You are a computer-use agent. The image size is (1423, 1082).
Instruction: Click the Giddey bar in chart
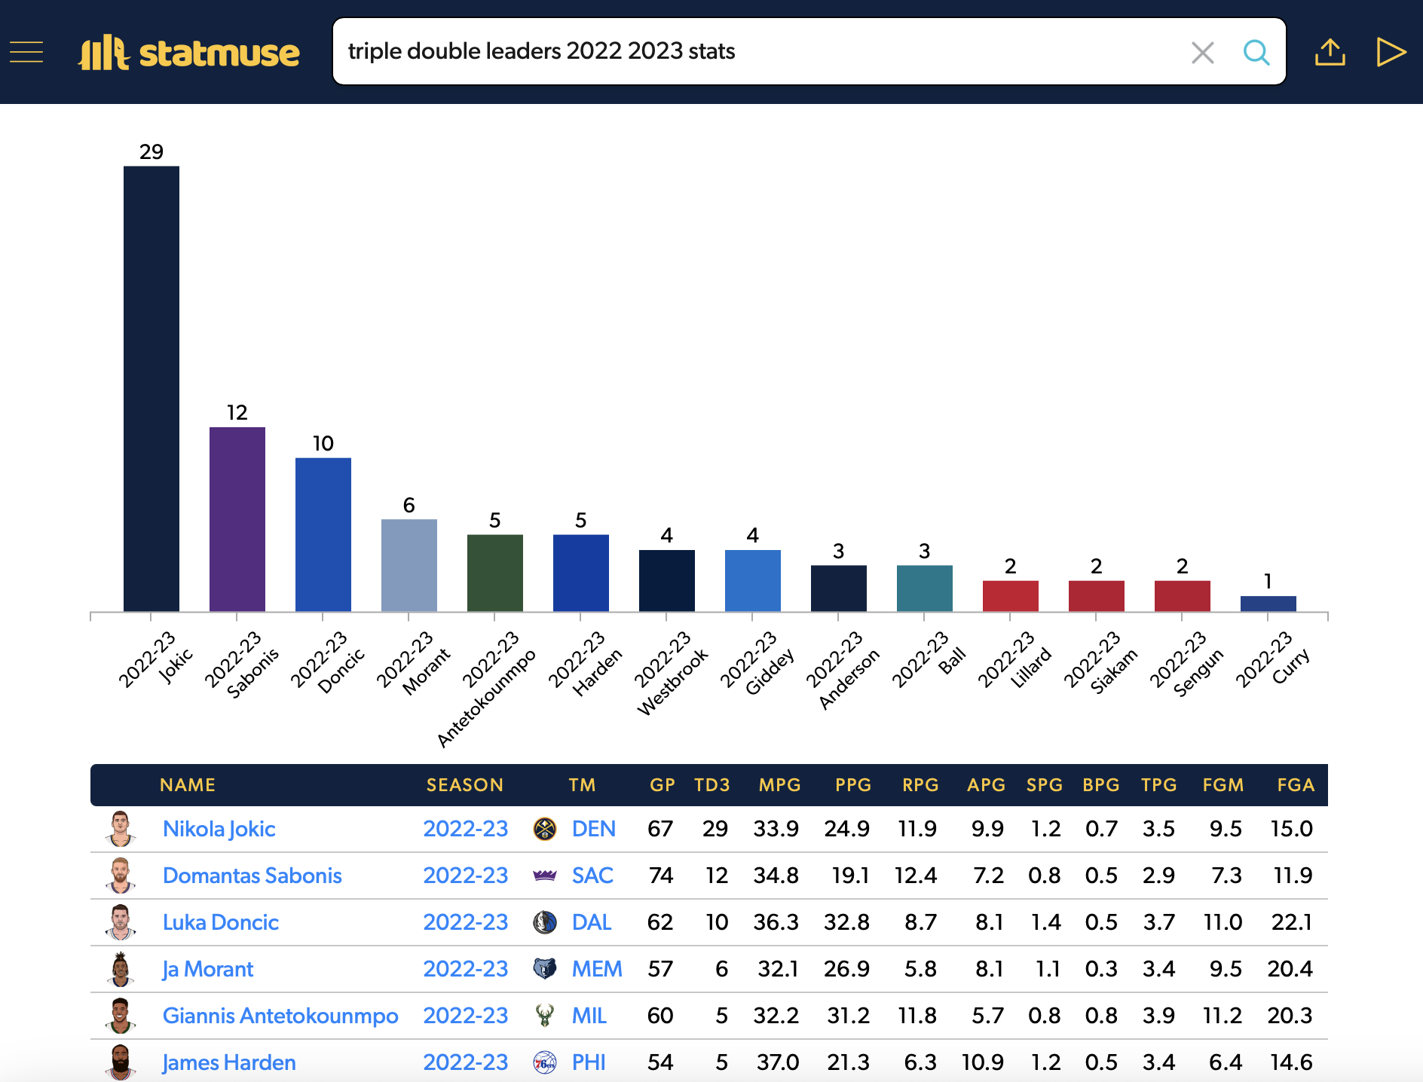(x=753, y=580)
